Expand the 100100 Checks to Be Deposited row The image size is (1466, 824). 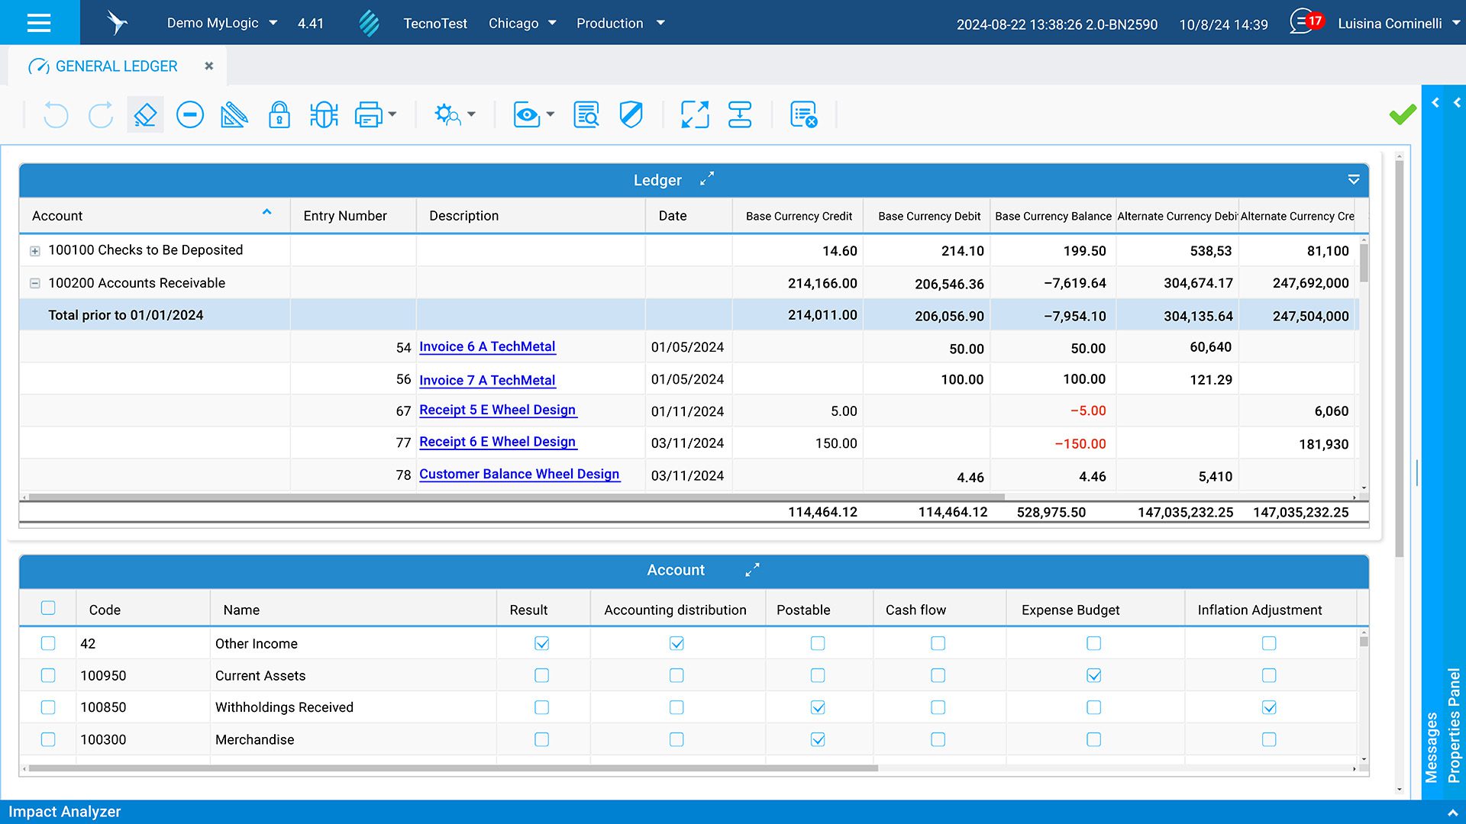tap(35, 251)
